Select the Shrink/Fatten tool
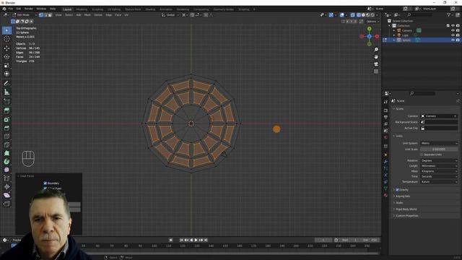462x260 pixels. pyautogui.click(x=6, y=186)
